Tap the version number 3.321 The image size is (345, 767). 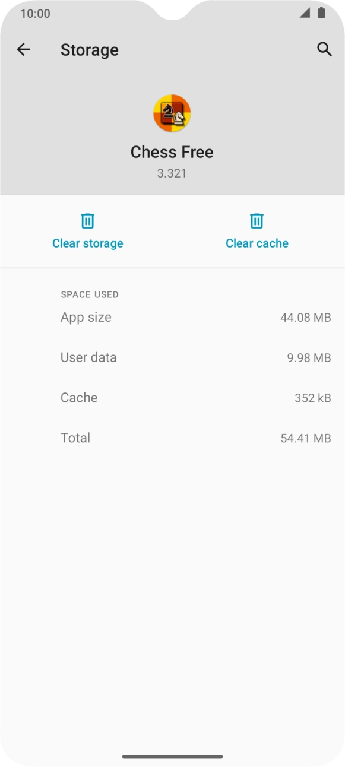tap(172, 173)
